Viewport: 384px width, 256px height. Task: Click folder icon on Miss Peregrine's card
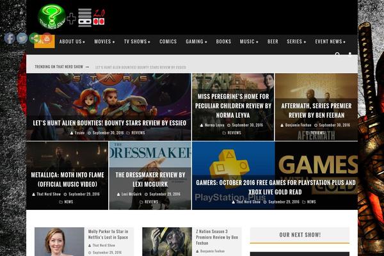click(x=224, y=133)
